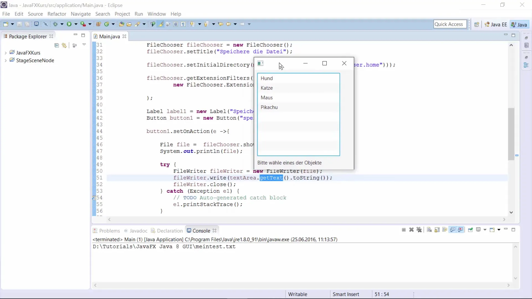Click the Back navigation arrow
The height and width of the screenshot is (299, 532).
pos(228,24)
